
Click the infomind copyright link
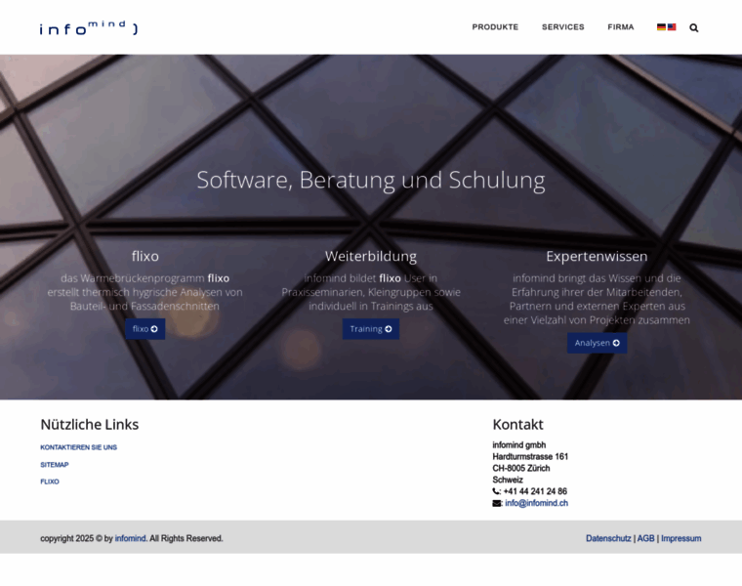[x=130, y=538]
